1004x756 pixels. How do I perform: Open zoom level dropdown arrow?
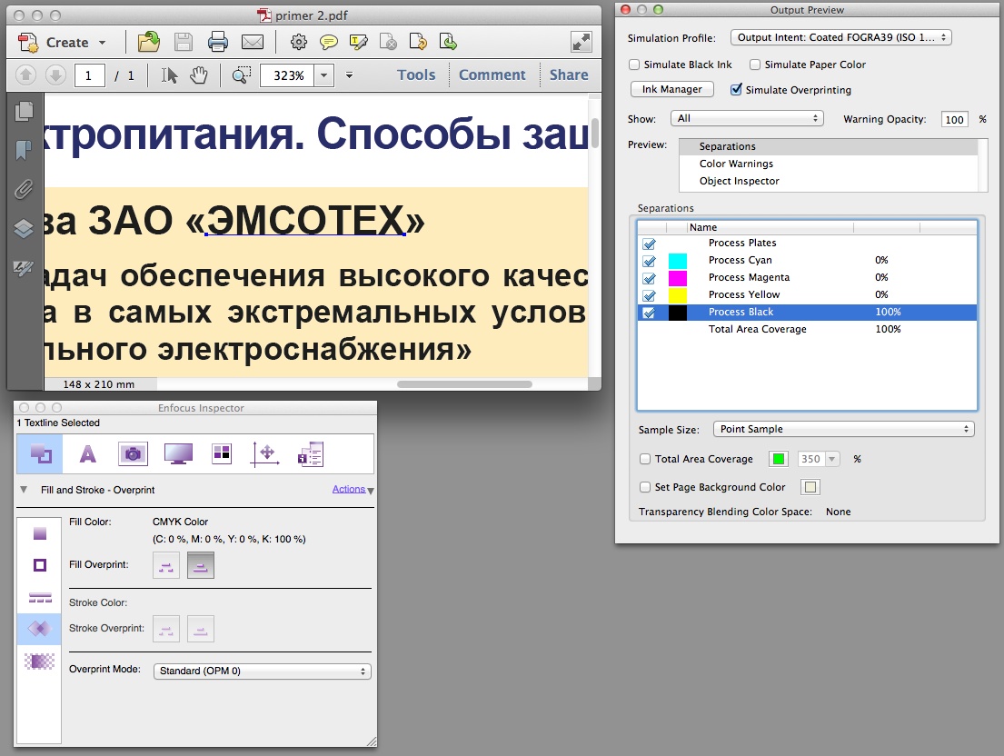tap(324, 75)
